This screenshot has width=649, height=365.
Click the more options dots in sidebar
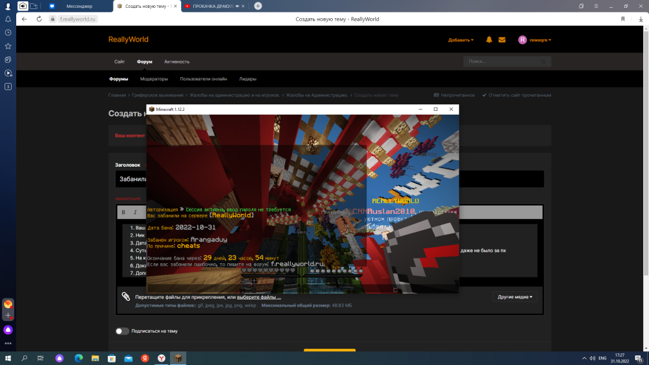pyautogui.click(x=8, y=343)
